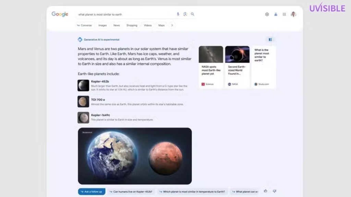Image resolution: width=351 pixels, height=197 pixels.
Task: Expand more search filters arrow
Action: click(172, 25)
